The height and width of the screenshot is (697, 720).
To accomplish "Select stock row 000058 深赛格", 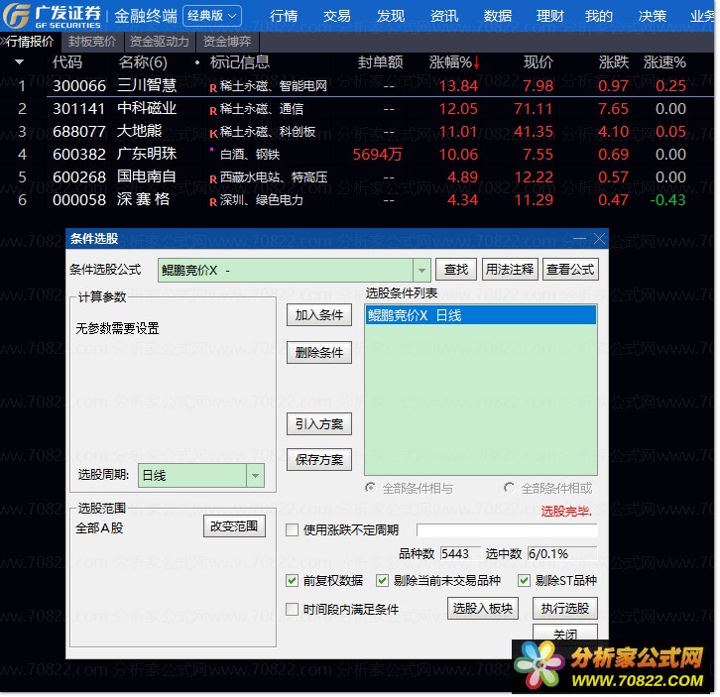I will [x=358, y=200].
